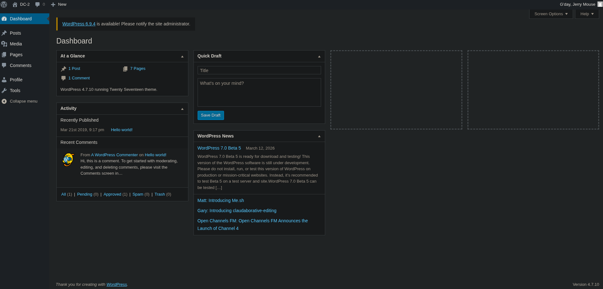603x289 pixels.
Task: Open the Help dropdown
Action: point(587,14)
